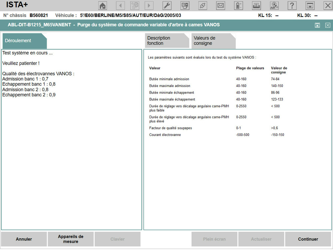Screen dimensions: 333x250
Task: Click the minimize tray toolbar icon
Action: click(310, 6)
